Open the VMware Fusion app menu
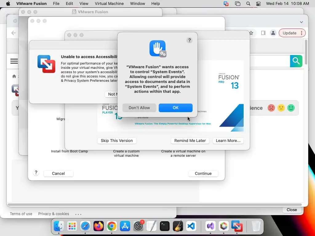Screen dimensions: 315x236 [x=31, y=4]
